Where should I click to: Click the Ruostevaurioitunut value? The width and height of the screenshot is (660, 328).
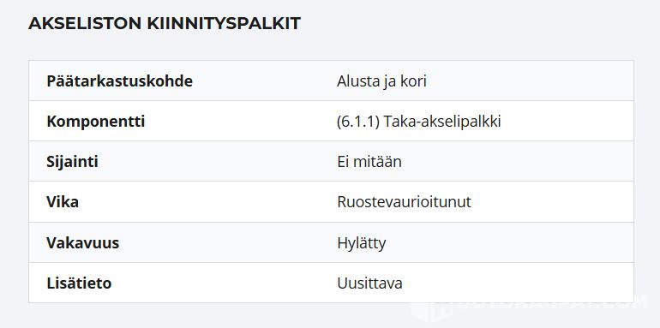point(404,202)
